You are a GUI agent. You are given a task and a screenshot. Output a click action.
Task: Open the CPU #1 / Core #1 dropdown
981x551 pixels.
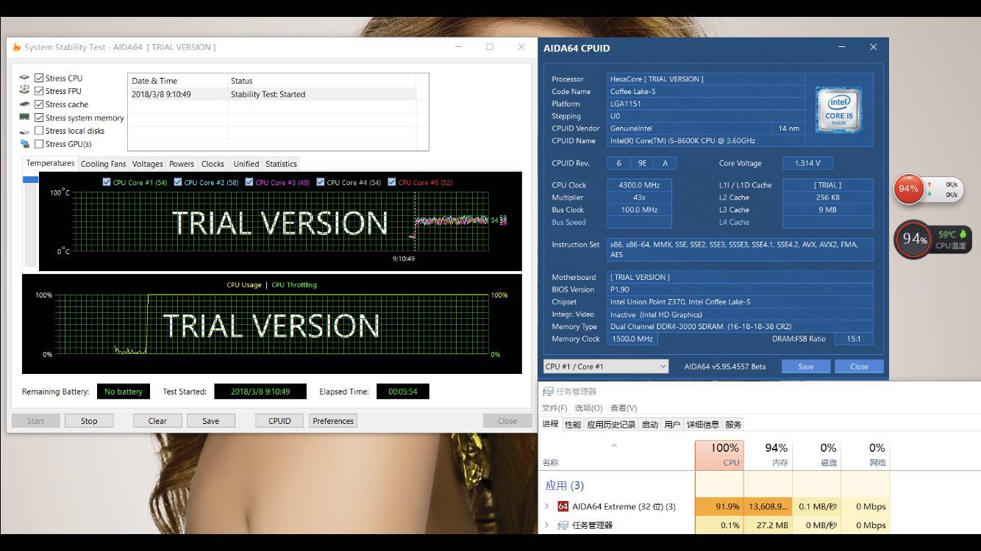605,366
